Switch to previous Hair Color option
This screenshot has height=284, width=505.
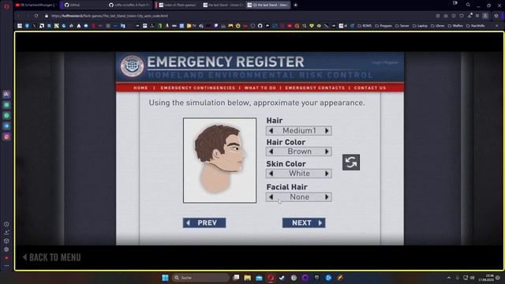tap(271, 151)
